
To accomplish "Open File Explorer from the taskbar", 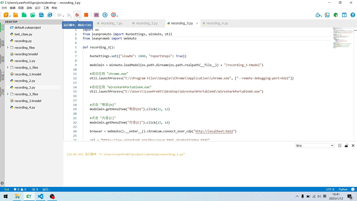I will coord(17,196).
